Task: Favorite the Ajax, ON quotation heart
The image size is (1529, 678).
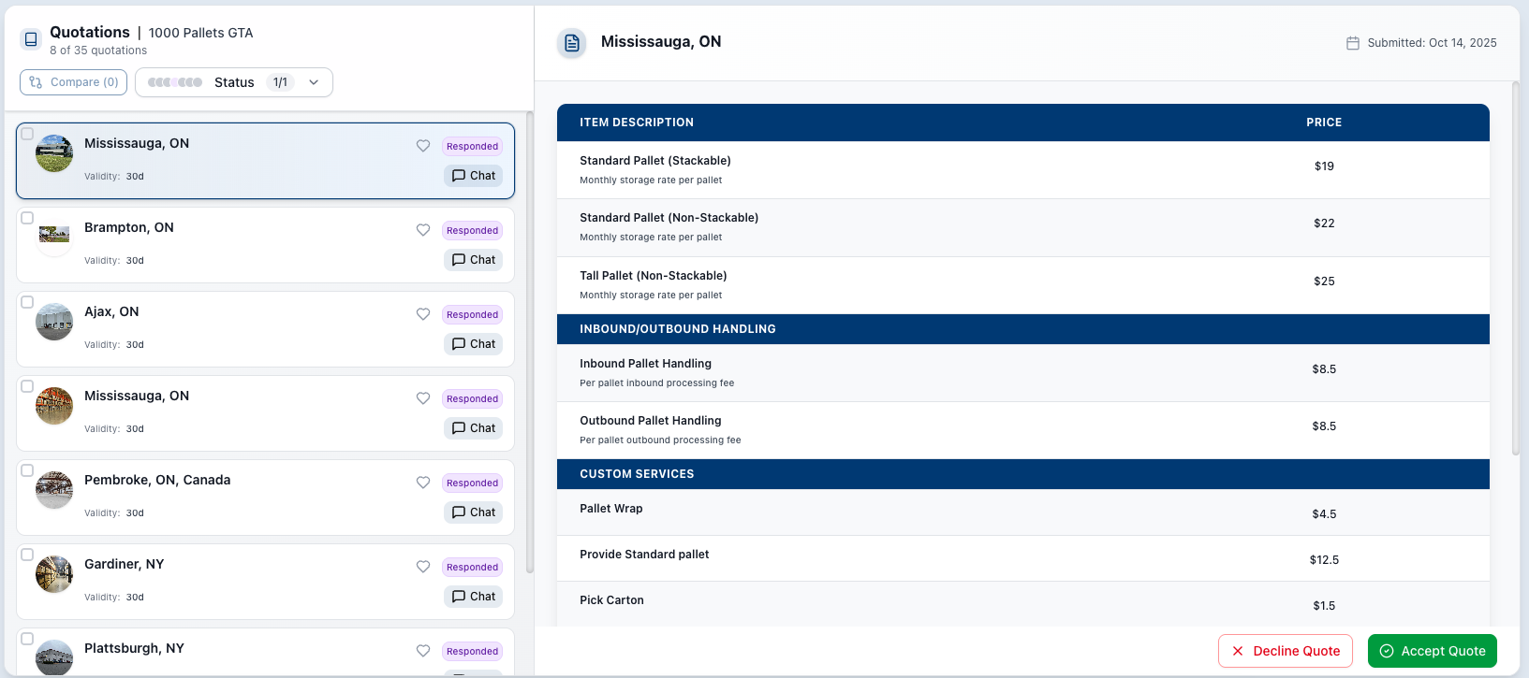Action: pyautogui.click(x=423, y=314)
